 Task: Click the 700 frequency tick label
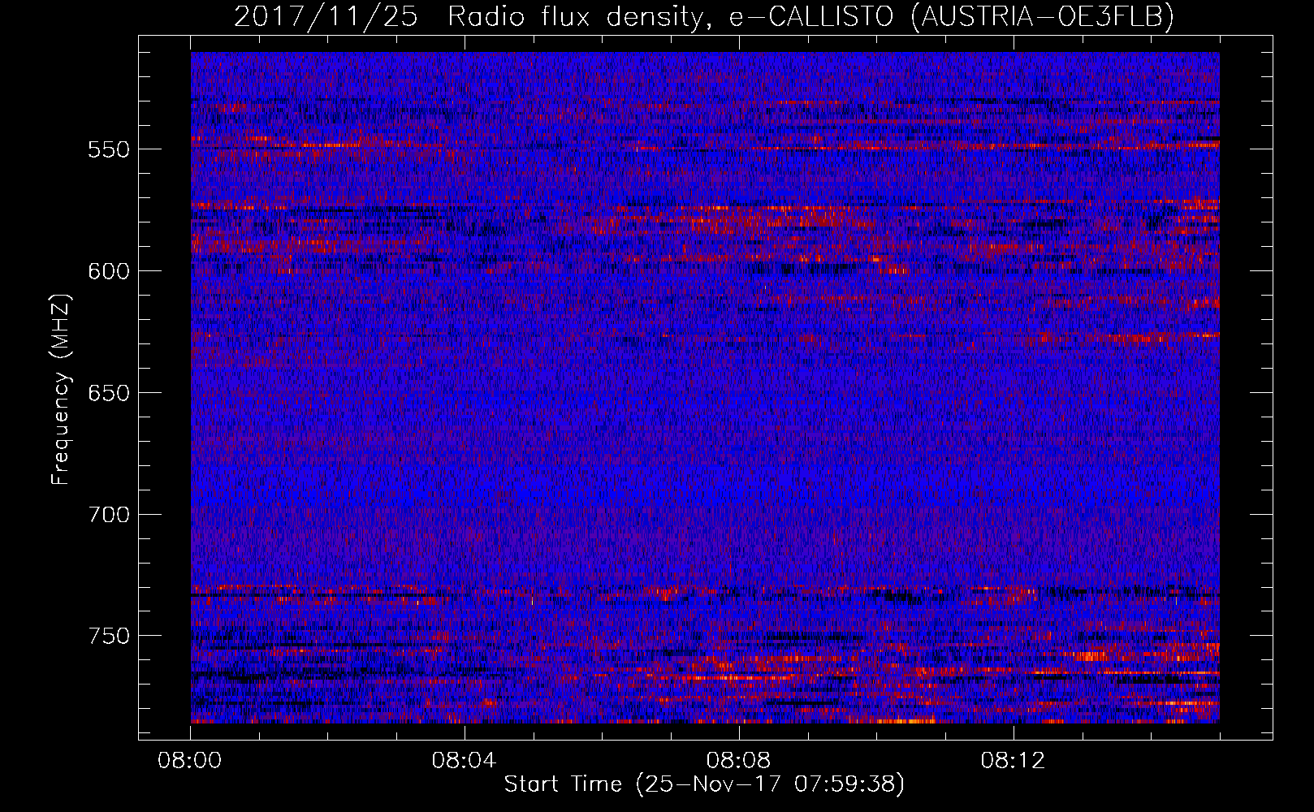109,515
